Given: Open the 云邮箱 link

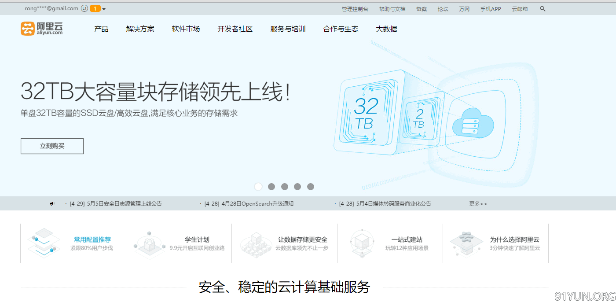Looking at the screenshot, I should click(520, 9).
